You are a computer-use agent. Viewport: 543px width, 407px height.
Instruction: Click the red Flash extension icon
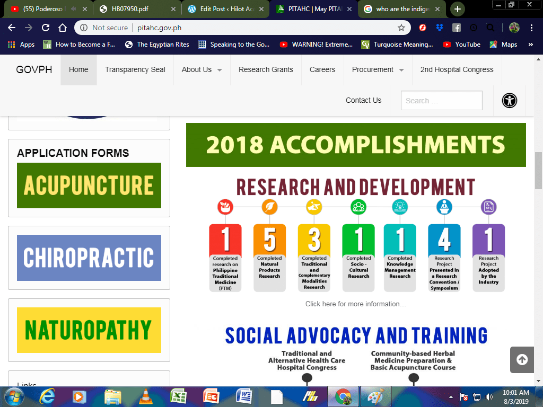coord(423,28)
